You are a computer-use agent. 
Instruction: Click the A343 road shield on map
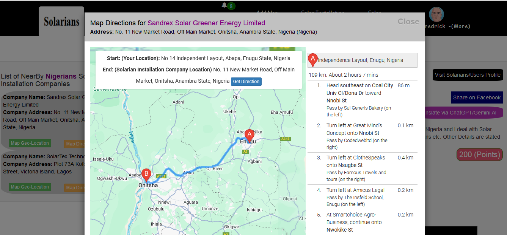click(x=285, y=139)
